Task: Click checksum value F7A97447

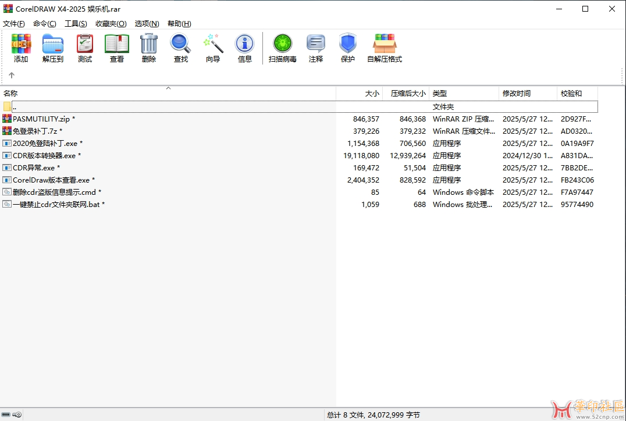Action: coord(577,192)
